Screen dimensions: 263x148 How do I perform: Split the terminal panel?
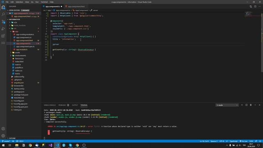click(247, 105)
